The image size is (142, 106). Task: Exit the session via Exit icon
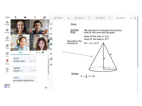click(7, 70)
